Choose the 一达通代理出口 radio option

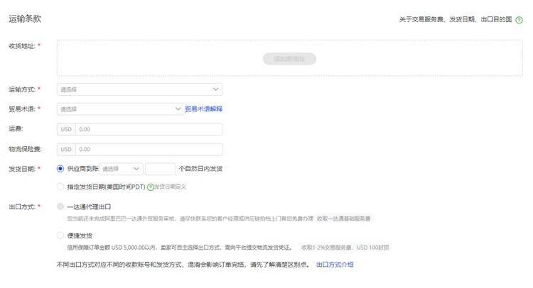point(60,206)
